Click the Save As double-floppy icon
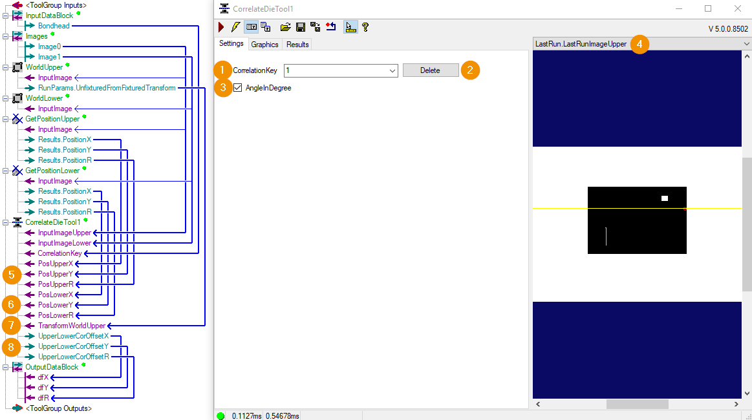The image size is (752, 420). pos(315,27)
